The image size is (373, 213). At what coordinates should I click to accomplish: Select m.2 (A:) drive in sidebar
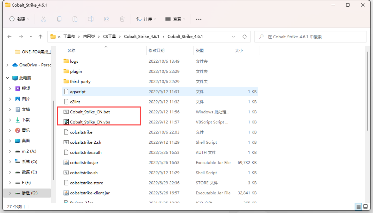tap(26, 151)
